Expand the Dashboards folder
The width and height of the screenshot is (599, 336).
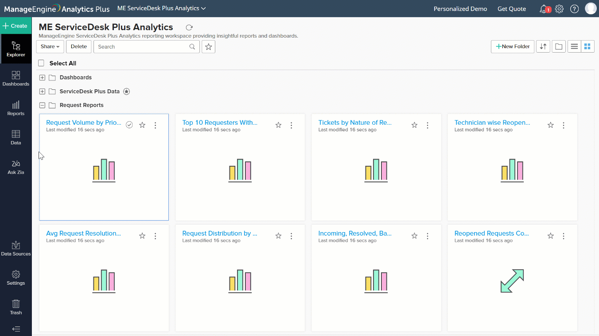coord(42,77)
